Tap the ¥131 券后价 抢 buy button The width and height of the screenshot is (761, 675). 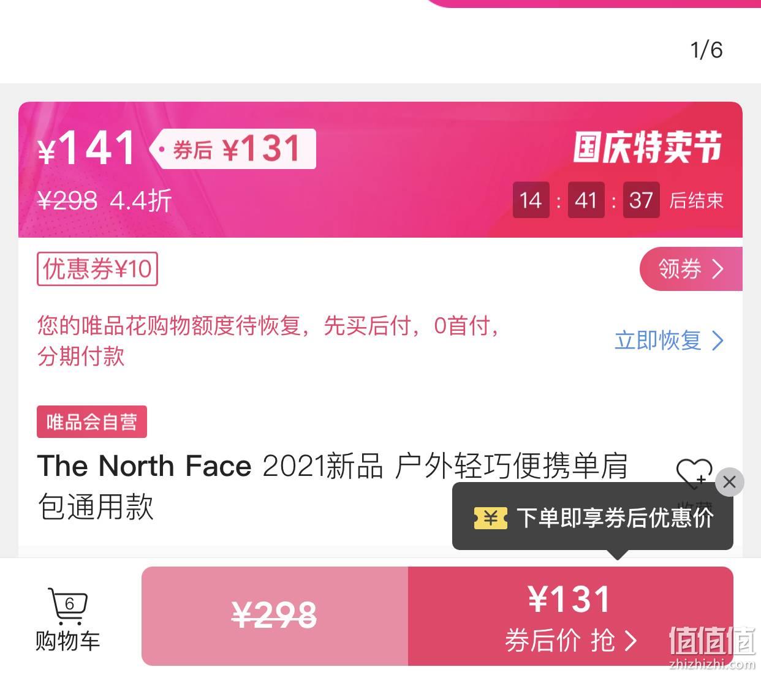pyautogui.click(x=570, y=616)
